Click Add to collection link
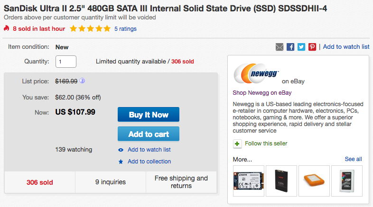 [x=149, y=162]
